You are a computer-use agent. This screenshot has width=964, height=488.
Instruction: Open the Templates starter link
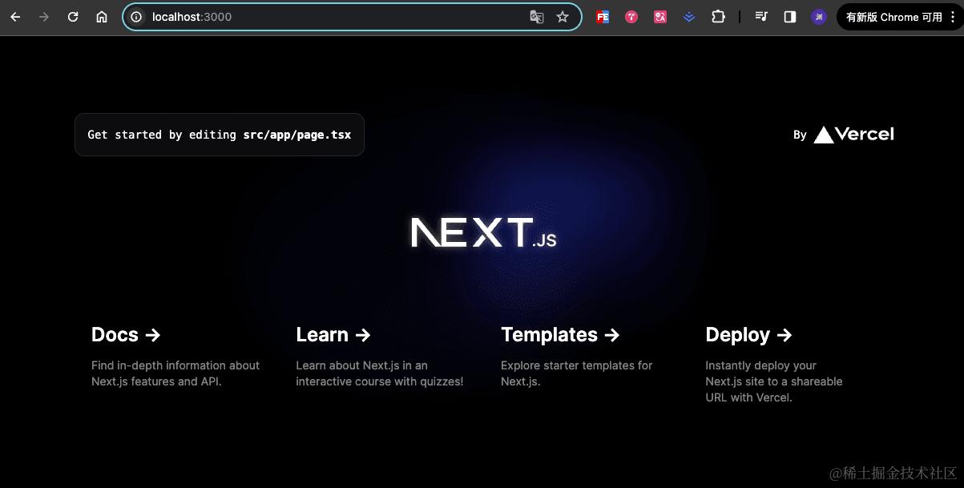click(560, 335)
